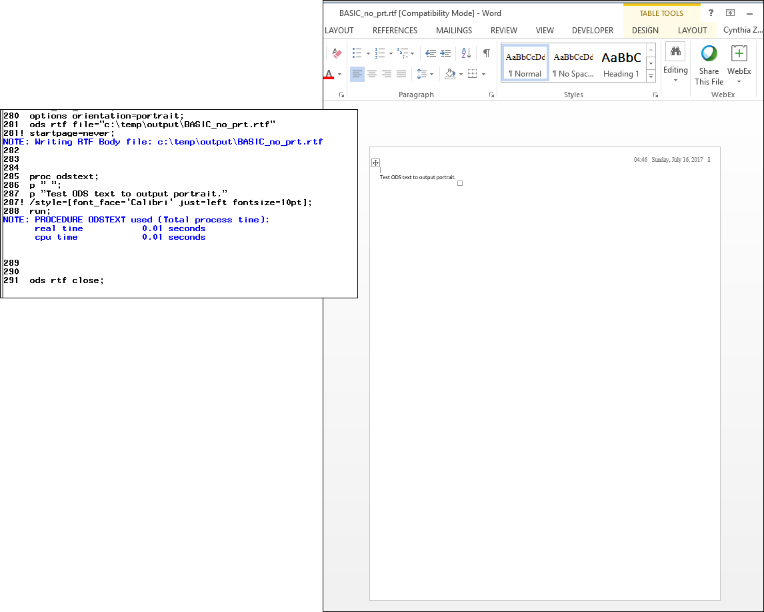
Task: Select the Normal style
Action: (x=525, y=63)
